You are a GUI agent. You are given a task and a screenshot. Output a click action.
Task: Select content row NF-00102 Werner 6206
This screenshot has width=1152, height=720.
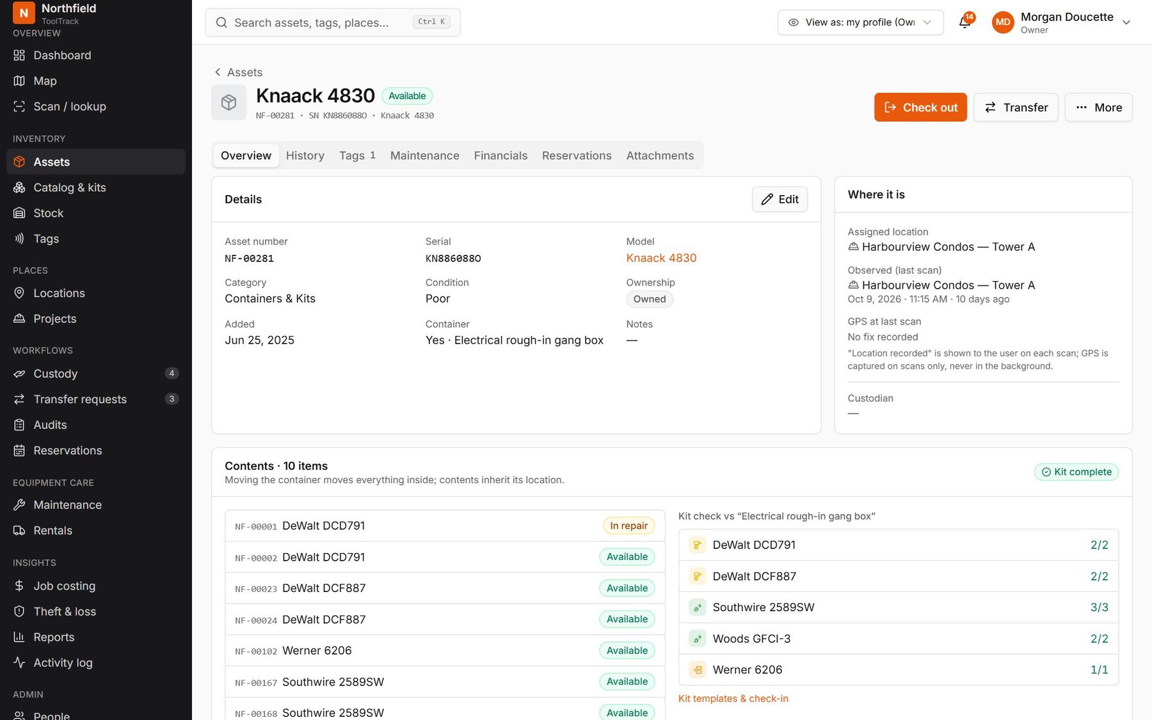click(445, 651)
